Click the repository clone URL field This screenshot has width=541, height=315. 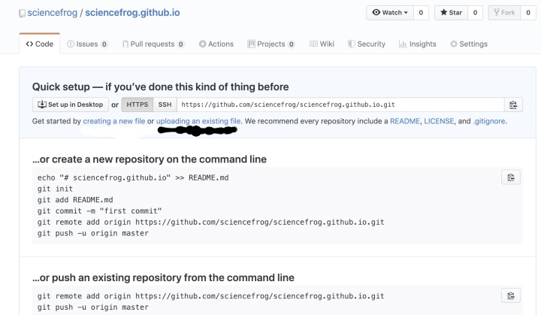[x=340, y=104]
